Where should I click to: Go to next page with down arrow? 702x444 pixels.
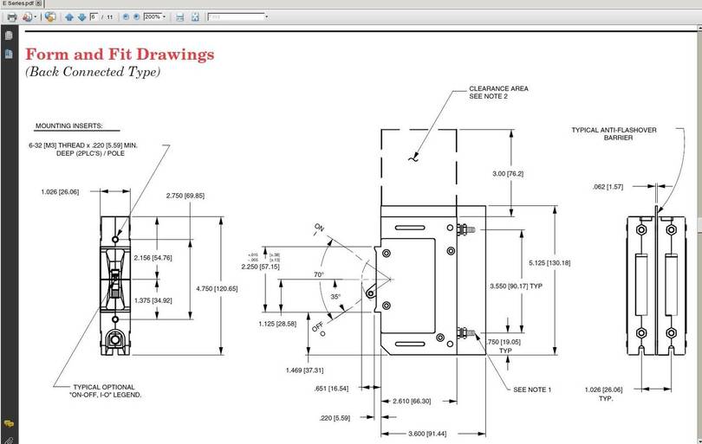81,17
